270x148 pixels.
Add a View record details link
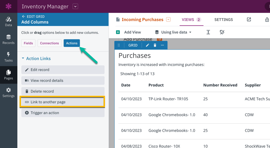click(x=63, y=80)
